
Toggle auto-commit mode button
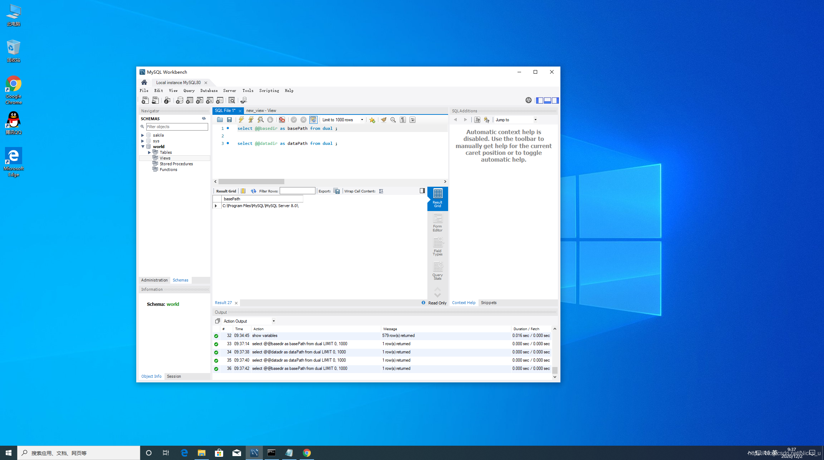click(x=313, y=120)
